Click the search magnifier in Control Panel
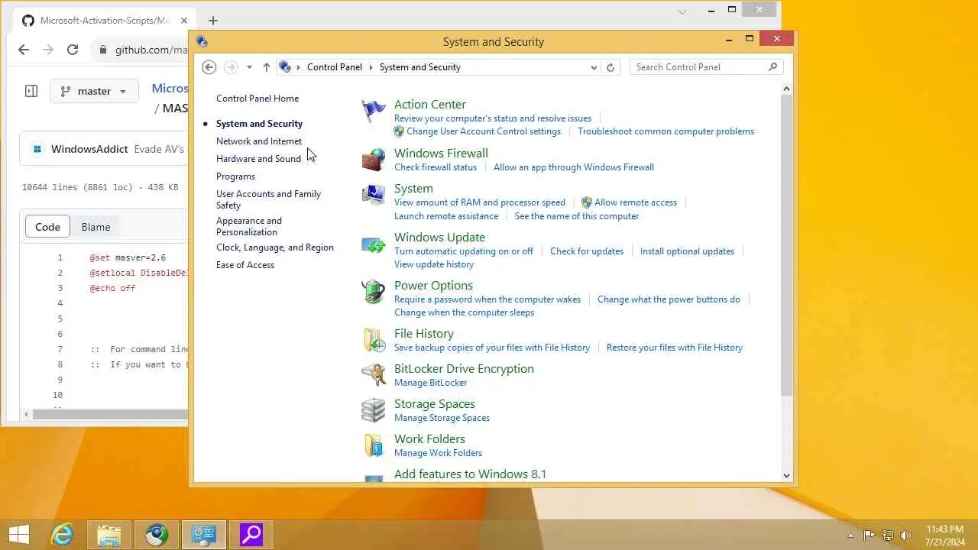The height and width of the screenshot is (550, 978). click(772, 67)
